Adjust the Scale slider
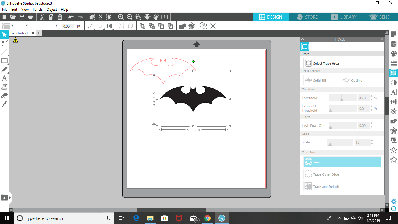Image resolution: width=398 pixels, height=224 pixels. click(340, 142)
